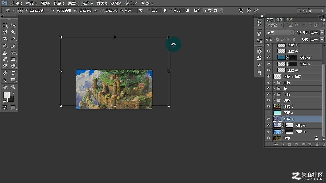Viewport: 326px width, 183px height.
Task: Swap foreground and background colors
Action: [x=13, y=93]
